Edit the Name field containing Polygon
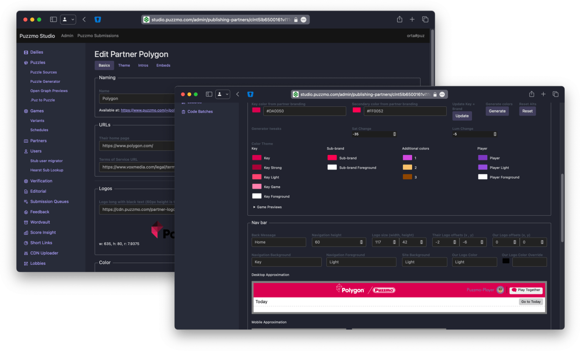This screenshot has height=351, width=580. [x=137, y=98]
